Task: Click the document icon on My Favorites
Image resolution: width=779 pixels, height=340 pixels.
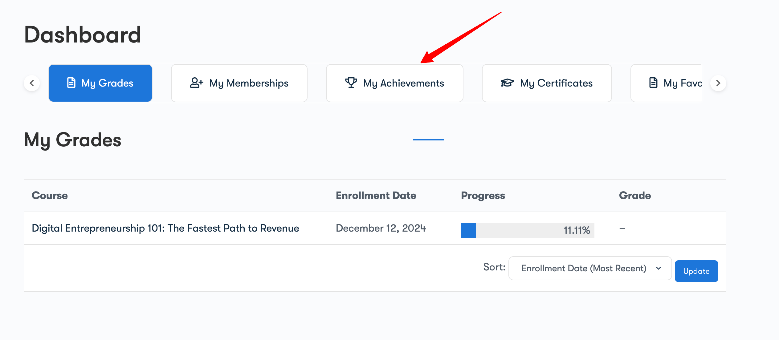Action: 653,83
